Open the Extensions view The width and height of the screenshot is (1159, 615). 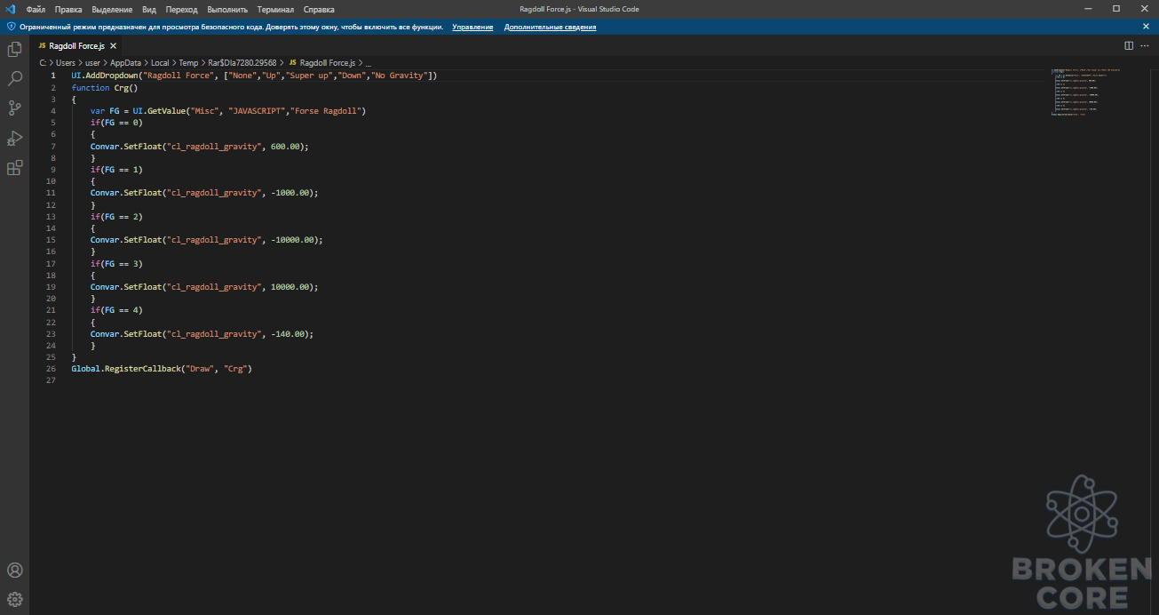tap(14, 167)
